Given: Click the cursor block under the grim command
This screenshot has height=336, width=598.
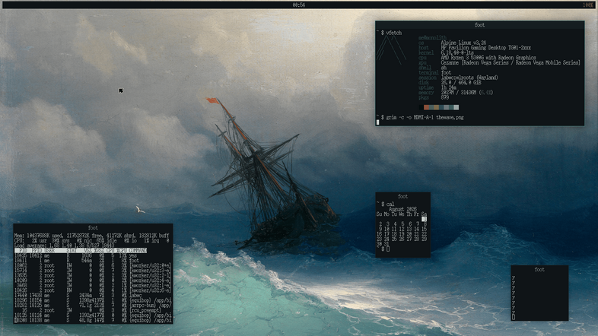Looking at the screenshot, I should point(378,122).
